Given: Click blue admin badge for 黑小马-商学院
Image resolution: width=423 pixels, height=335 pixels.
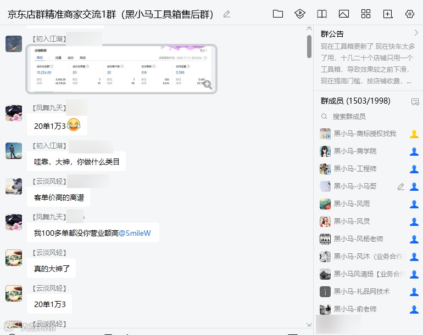Looking at the screenshot, I should point(414,151).
